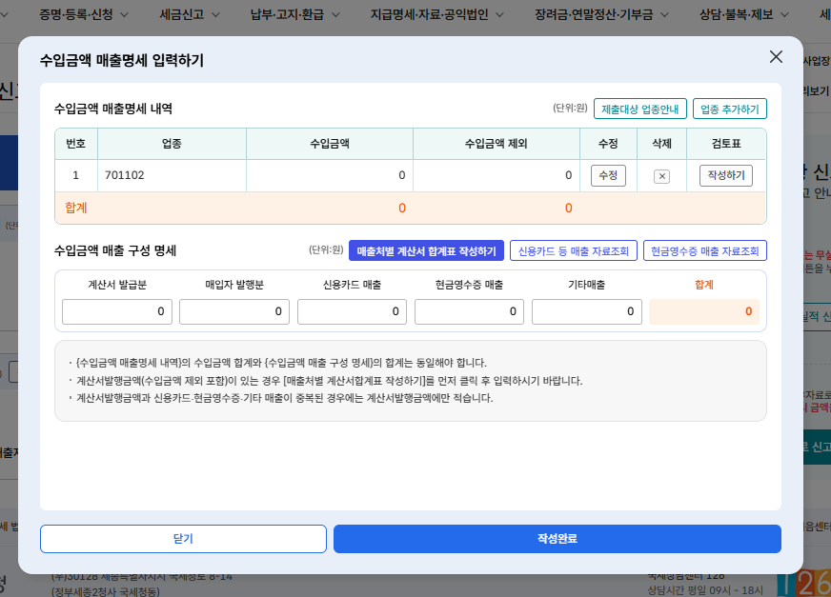Open 매출처별 계산서 합계표 작성하기

[x=426, y=250]
